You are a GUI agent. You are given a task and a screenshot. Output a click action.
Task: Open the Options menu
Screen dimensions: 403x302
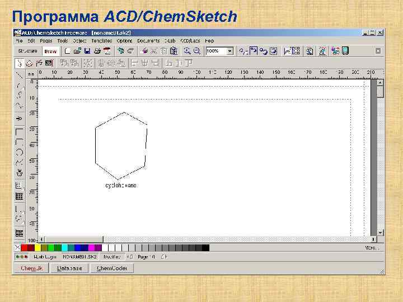[x=124, y=41]
